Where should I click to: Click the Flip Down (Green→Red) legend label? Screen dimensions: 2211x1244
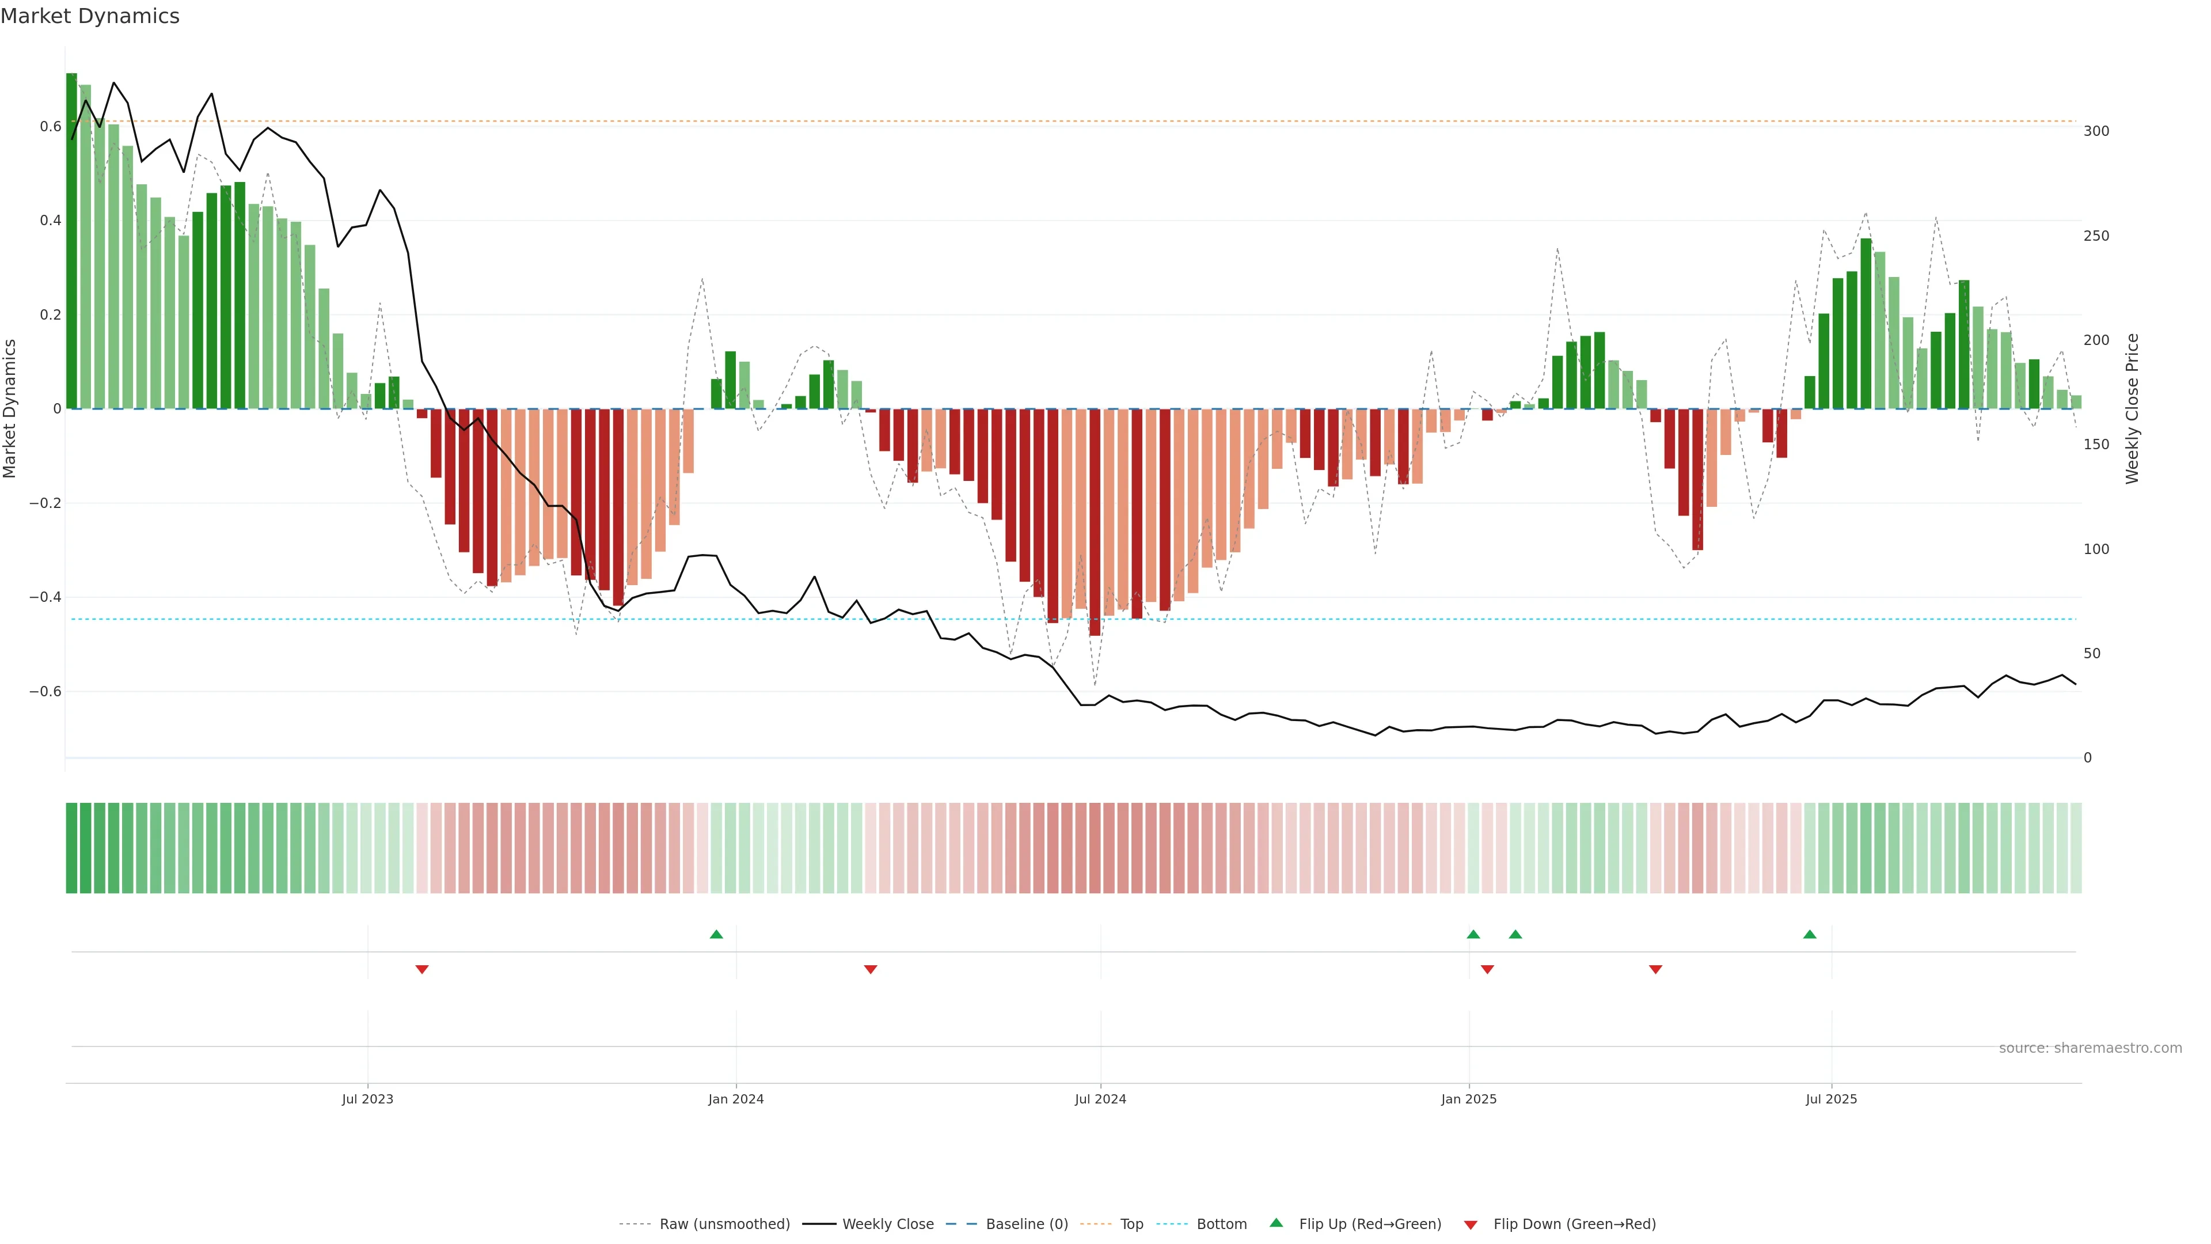click(x=1574, y=1224)
